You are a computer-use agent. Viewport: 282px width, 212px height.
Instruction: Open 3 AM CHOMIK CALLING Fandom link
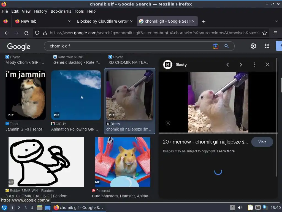[36, 196]
